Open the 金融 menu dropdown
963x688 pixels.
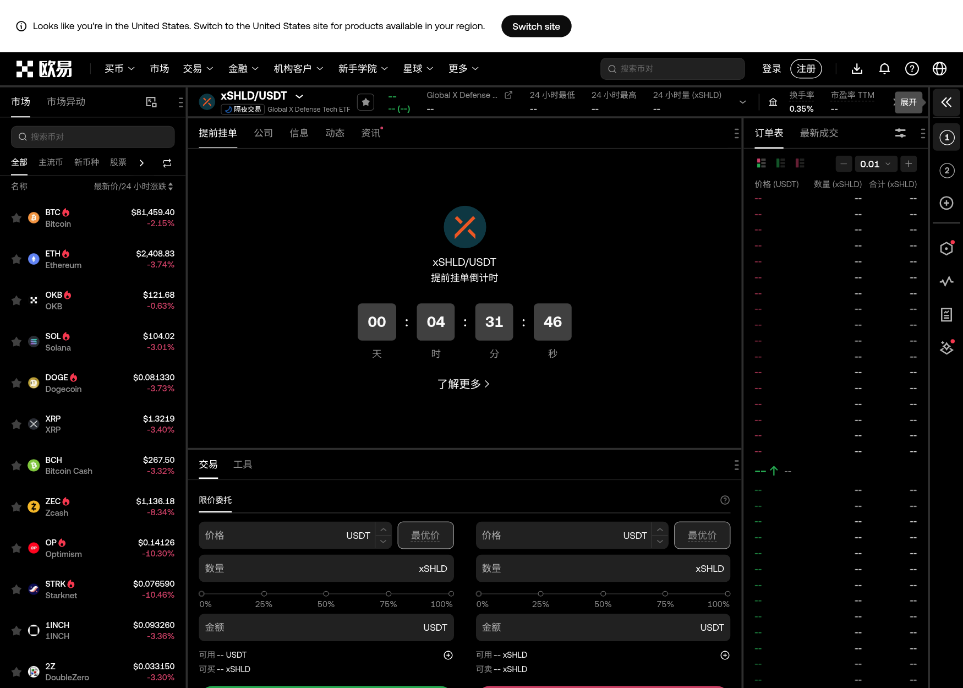coord(243,69)
